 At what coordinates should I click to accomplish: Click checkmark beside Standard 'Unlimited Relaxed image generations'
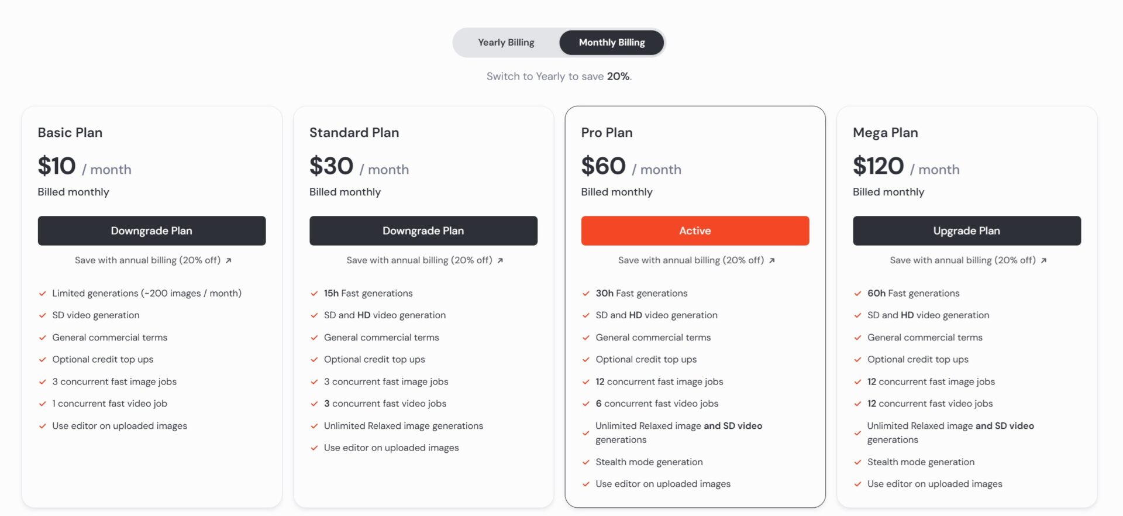pyautogui.click(x=314, y=426)
